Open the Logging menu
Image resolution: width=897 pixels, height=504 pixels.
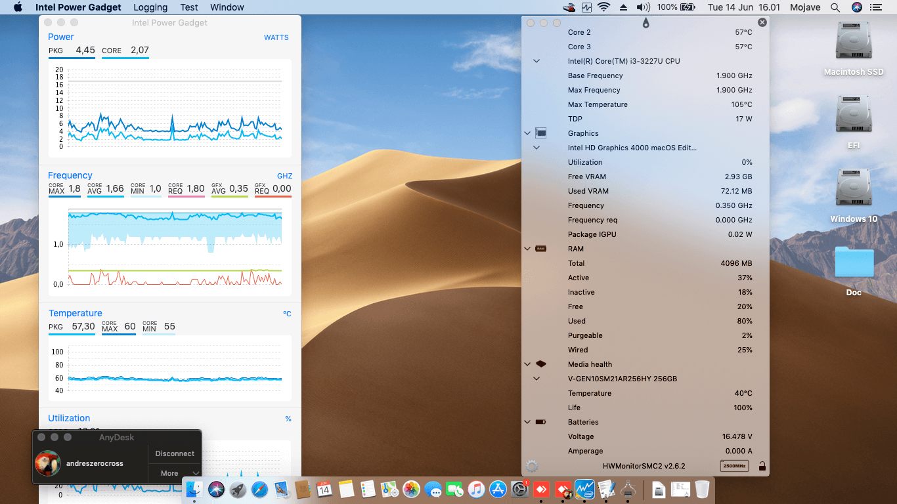(150, 7)
